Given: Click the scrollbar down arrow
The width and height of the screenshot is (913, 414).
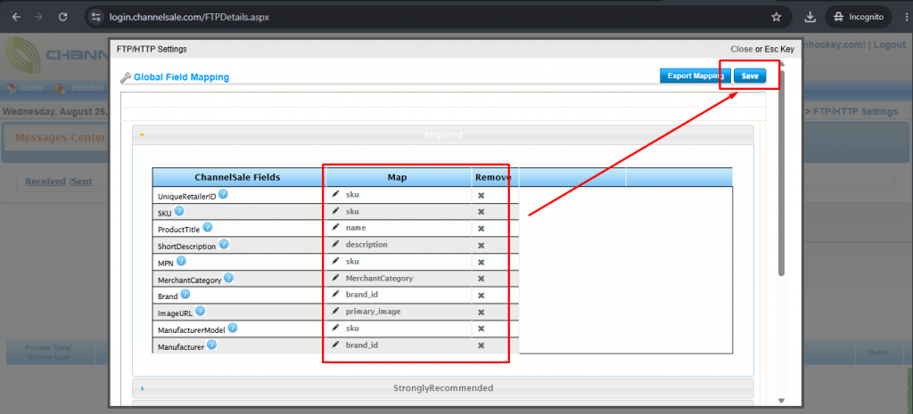Looking at the screenshot, I should coord(781,400).
